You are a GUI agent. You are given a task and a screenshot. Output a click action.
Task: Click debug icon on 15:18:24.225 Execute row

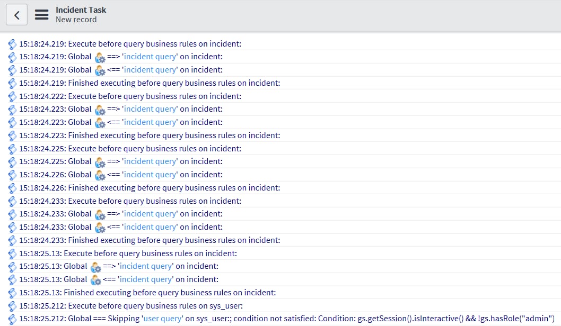click(12, 149)
